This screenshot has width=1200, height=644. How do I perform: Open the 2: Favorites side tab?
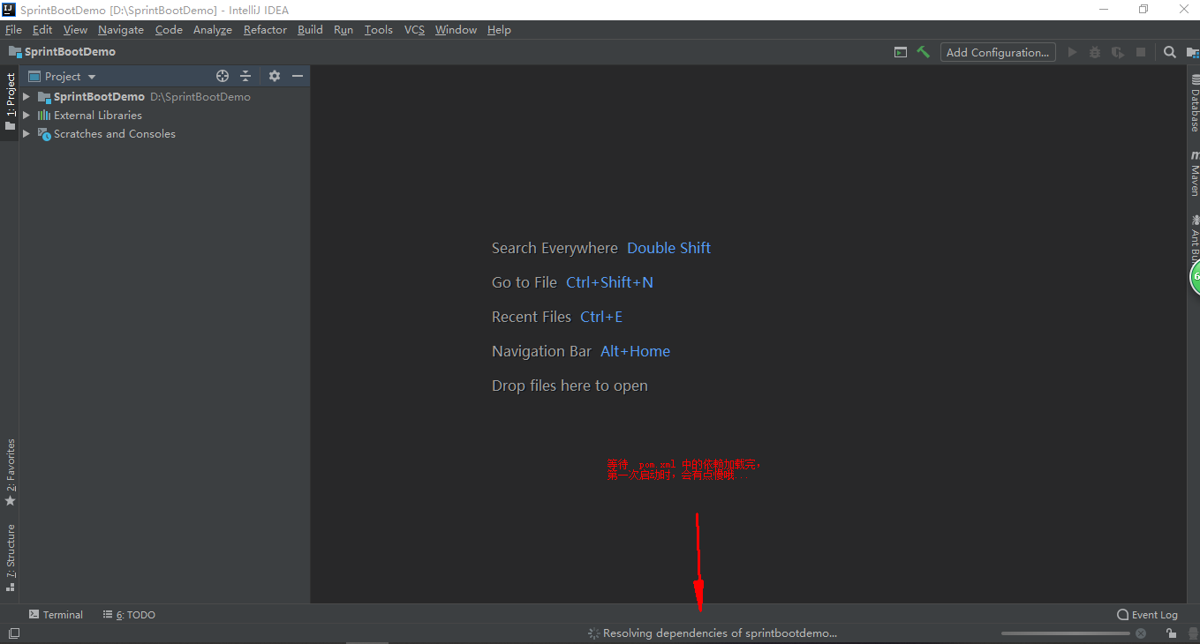[x=10, y=471]
